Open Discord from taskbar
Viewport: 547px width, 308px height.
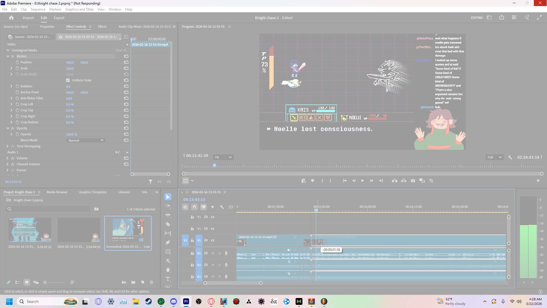pyautogui.click(x=174, y=302)
